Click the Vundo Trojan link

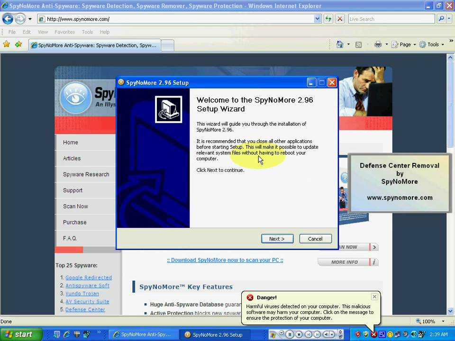coord(82,294)
